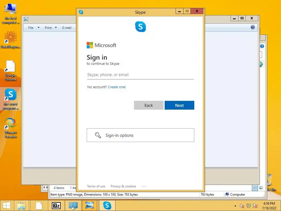Select 'the worst program' Skype desktop shortcut

tap(11, 99)
